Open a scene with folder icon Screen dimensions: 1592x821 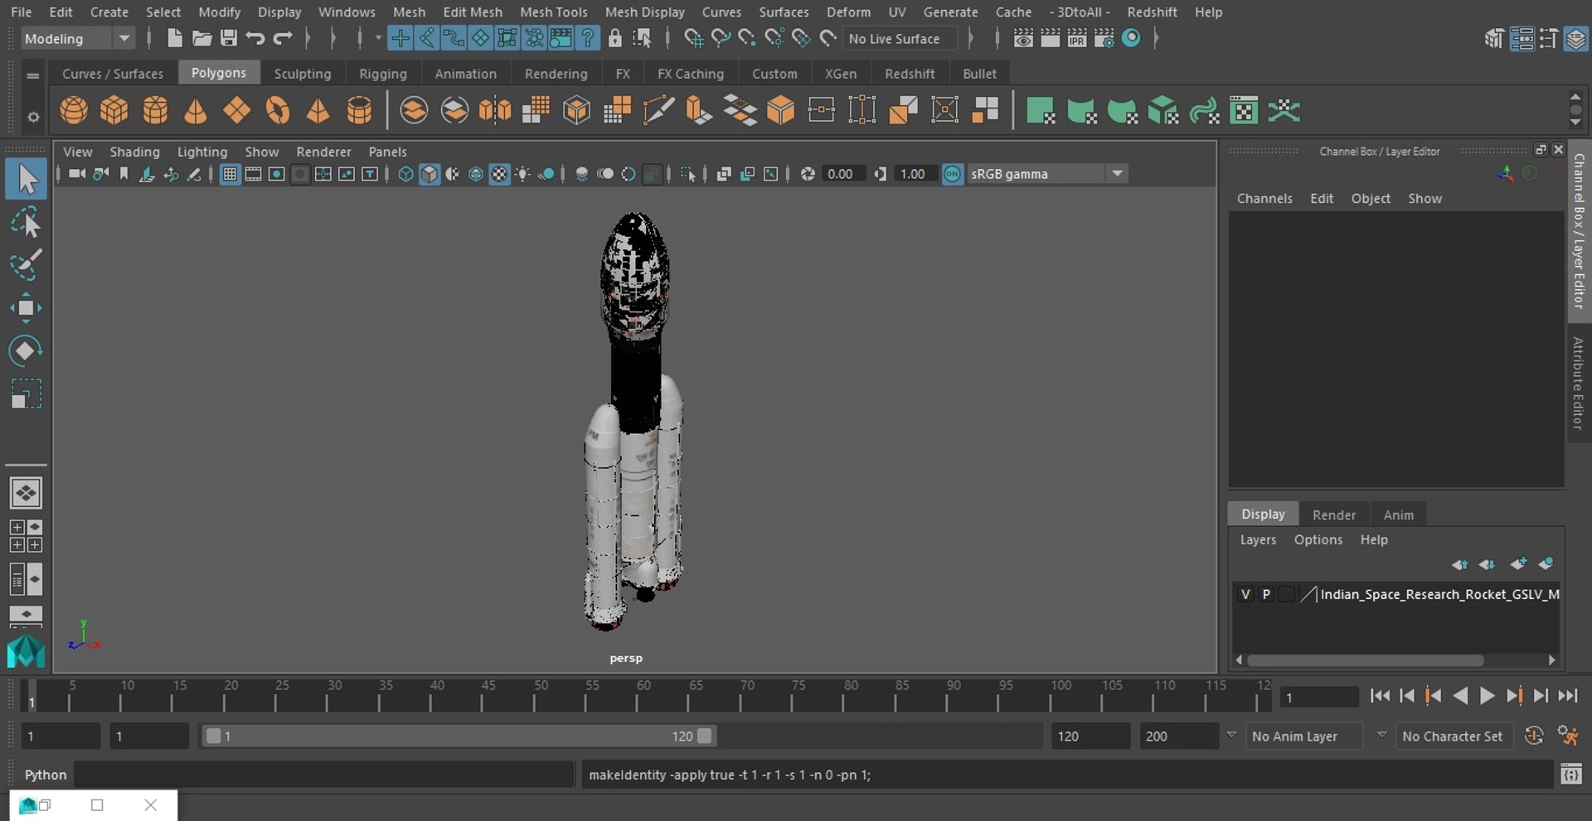point(201,38)
